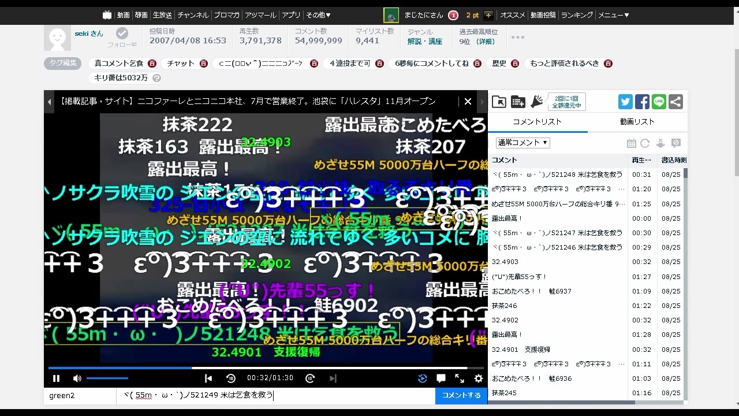Screen dimensions: 739x416
Task: Mute the player volume speaker icon
Action: pos(77,378)
